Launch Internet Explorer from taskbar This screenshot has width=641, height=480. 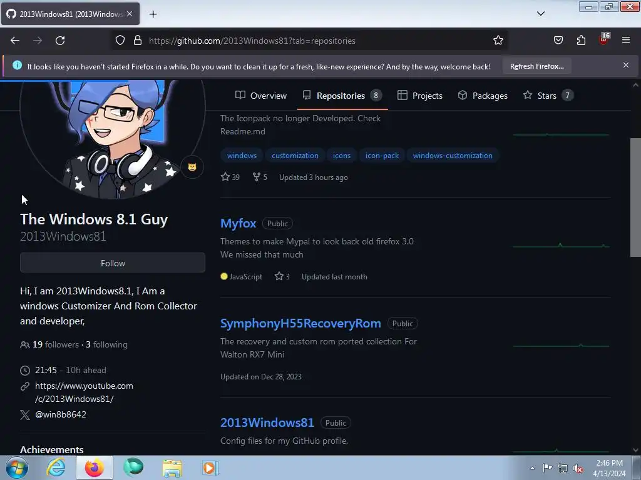tap(56, 467)
